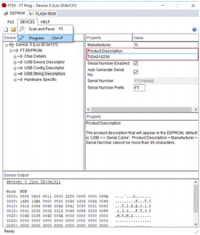The height and width of the screenshot is (235, 200).
Task: Click the Serial Number Prefix field FT
Action: (139, 88)
